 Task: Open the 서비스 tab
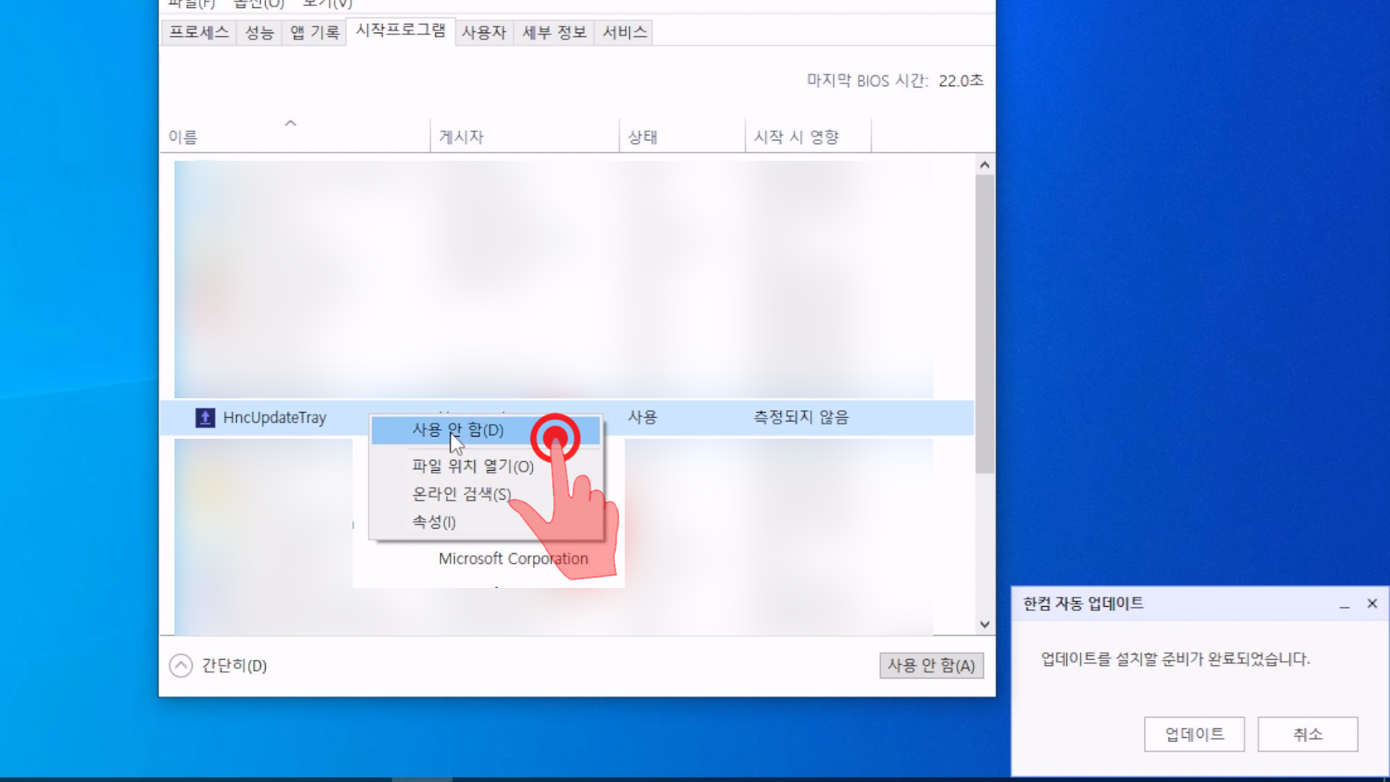pyautogui.click(x=624, y=32)
